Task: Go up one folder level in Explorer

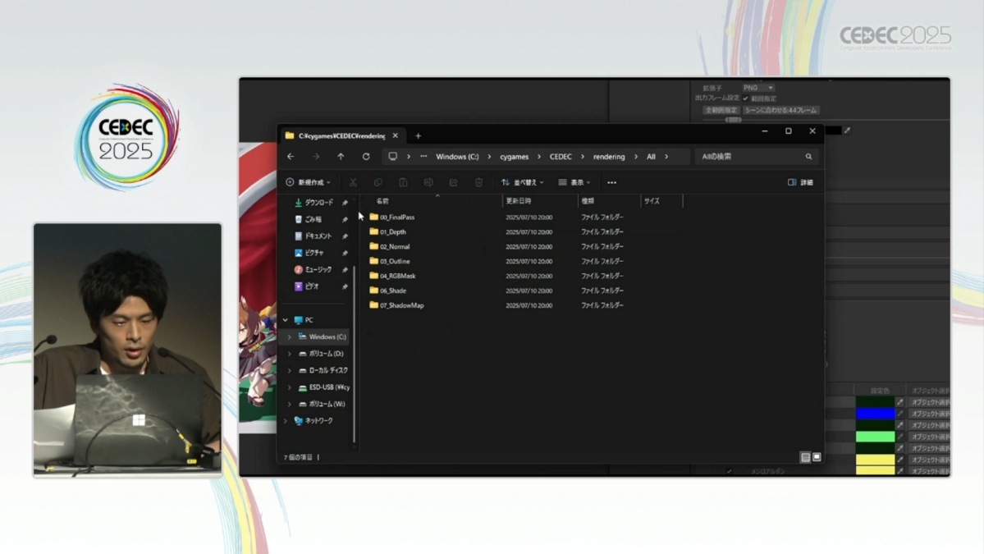Action: (341, 157)
